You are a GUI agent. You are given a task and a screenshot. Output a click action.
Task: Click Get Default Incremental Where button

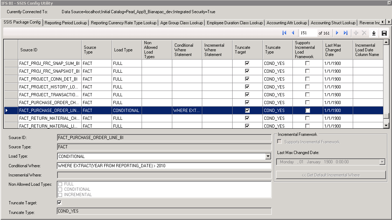331,175
